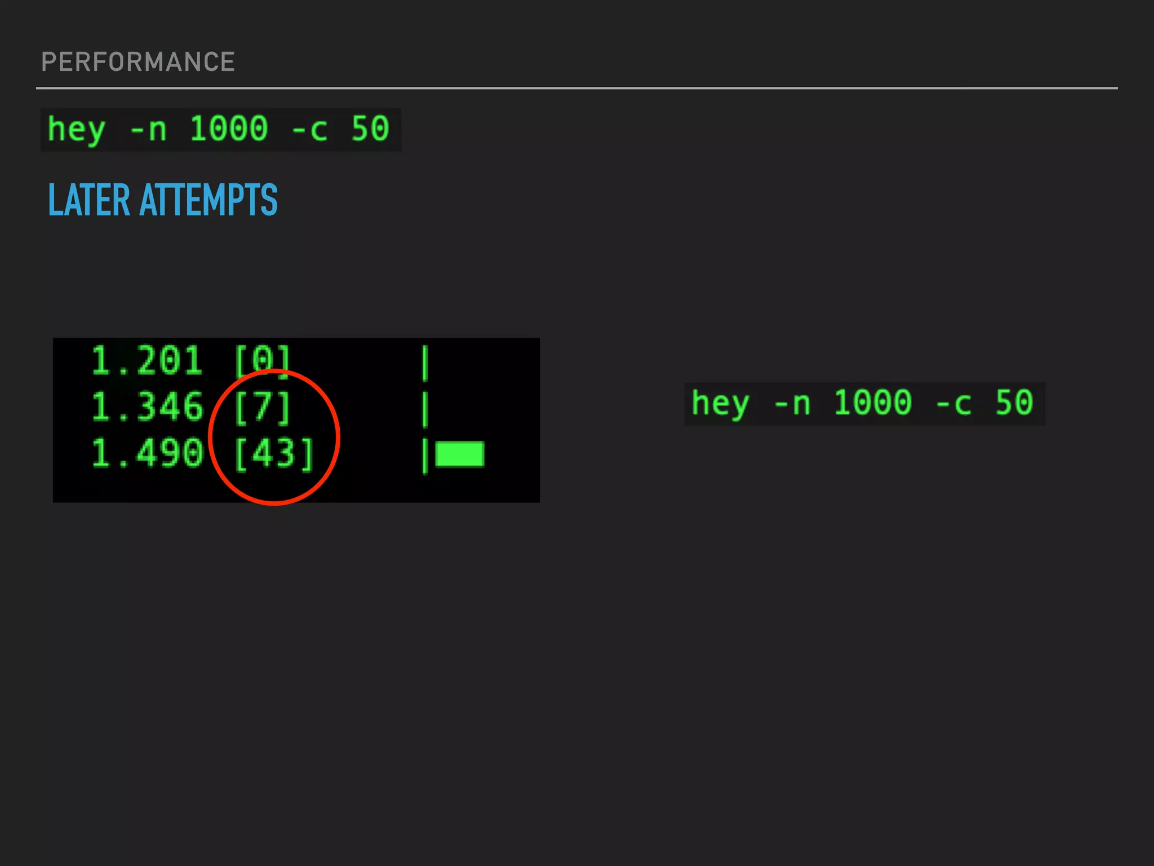
Task: Click 'hey' in the right-side command box
Action: (x=720, y=404)
